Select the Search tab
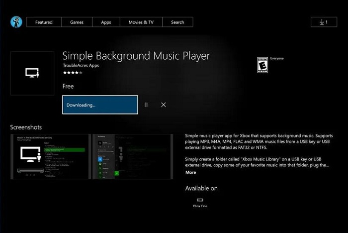The height and width of the screenshot is (233, 348). point(177,22)
